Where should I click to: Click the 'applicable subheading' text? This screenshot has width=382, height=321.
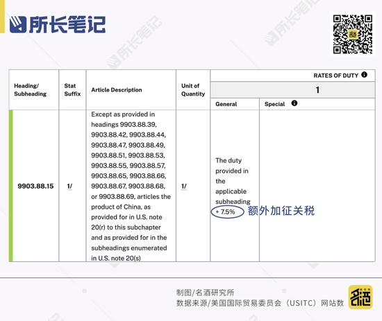pyautogui.click(x=233, y=196)
